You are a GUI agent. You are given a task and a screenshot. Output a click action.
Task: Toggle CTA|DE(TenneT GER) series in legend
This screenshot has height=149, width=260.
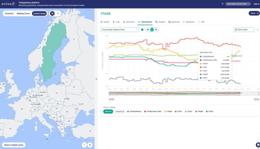click(x=153, y=112)
